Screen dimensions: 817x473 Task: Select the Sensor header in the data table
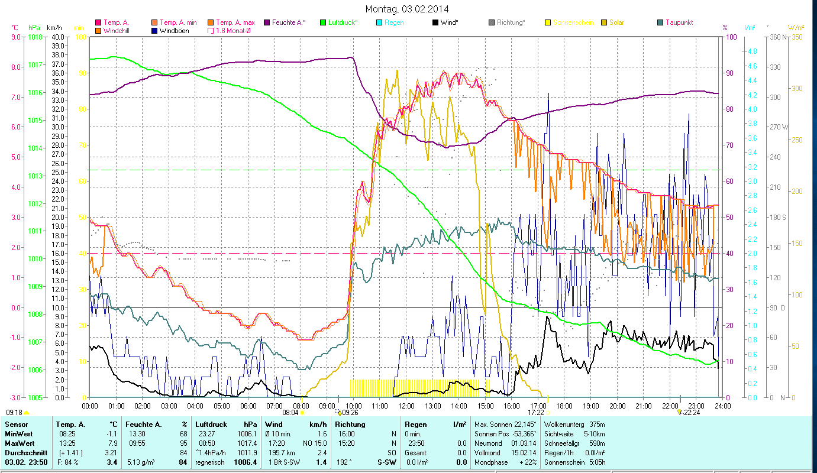tap(16, 425)
